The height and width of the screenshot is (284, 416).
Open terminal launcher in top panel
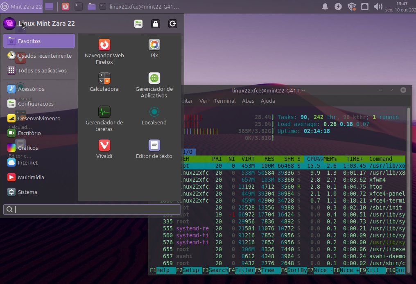point(78,7)
